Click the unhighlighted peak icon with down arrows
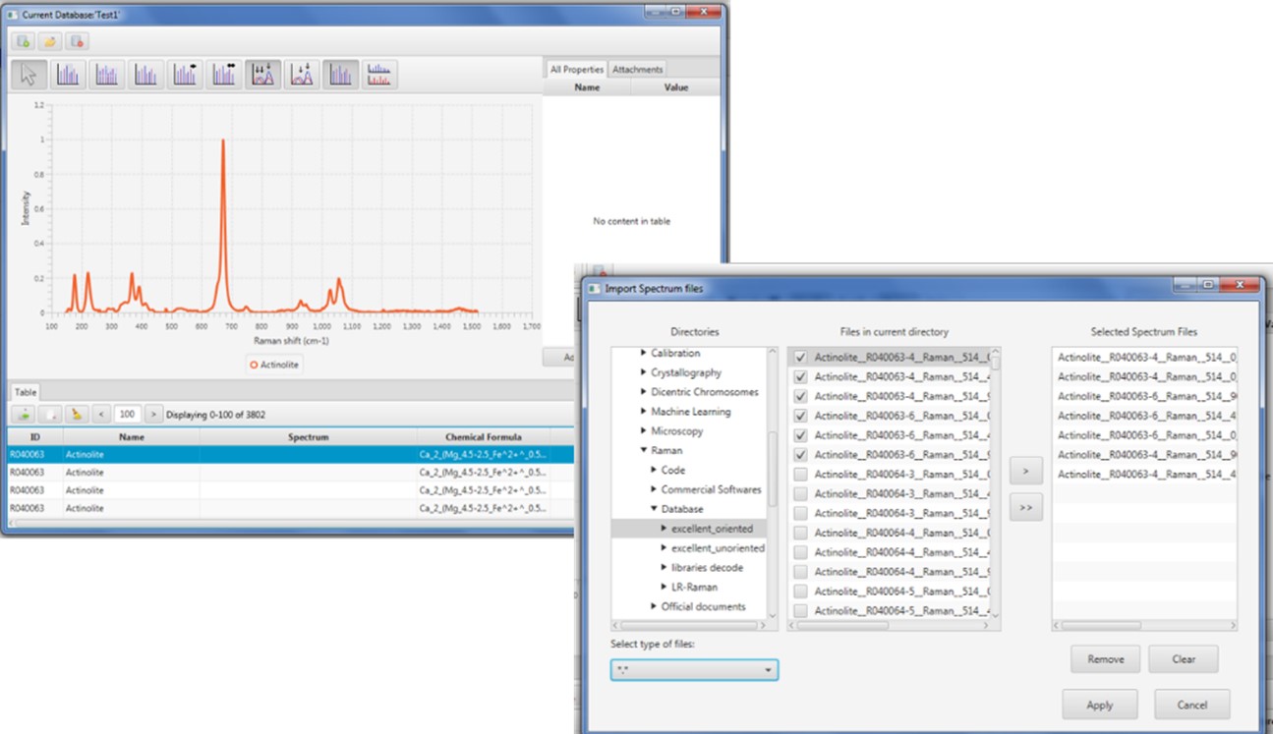This screenshot has height=734, width=1273. click(302, 75)
